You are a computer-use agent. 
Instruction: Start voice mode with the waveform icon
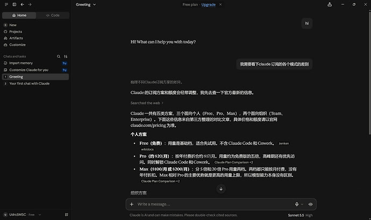[x=310, y=204]
